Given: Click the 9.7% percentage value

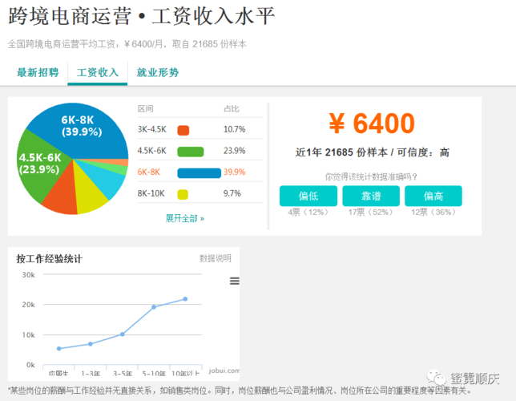Looking at the screenshot, I should tap(232, 193).
